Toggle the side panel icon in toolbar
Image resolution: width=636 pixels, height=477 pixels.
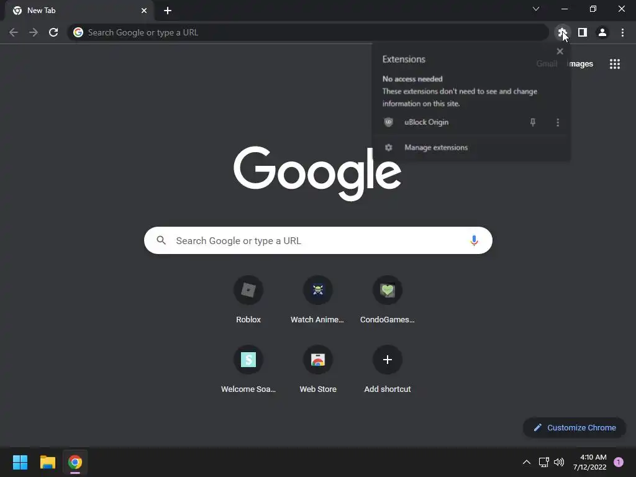tap(583, 32)
